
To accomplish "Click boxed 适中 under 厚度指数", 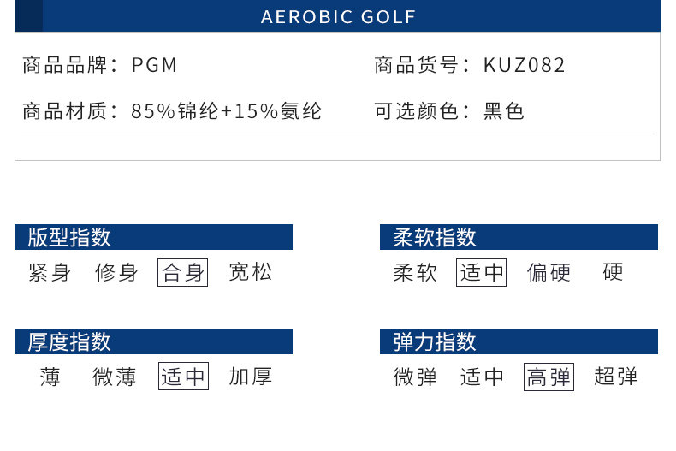I will (183, 377).
